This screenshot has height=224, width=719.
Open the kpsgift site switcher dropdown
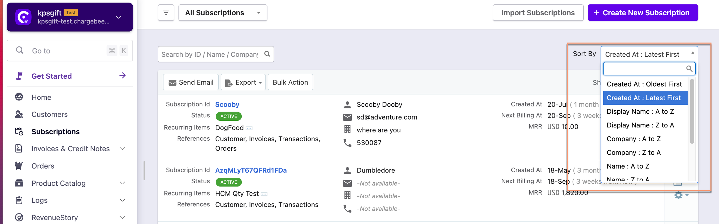click(118, 17)
